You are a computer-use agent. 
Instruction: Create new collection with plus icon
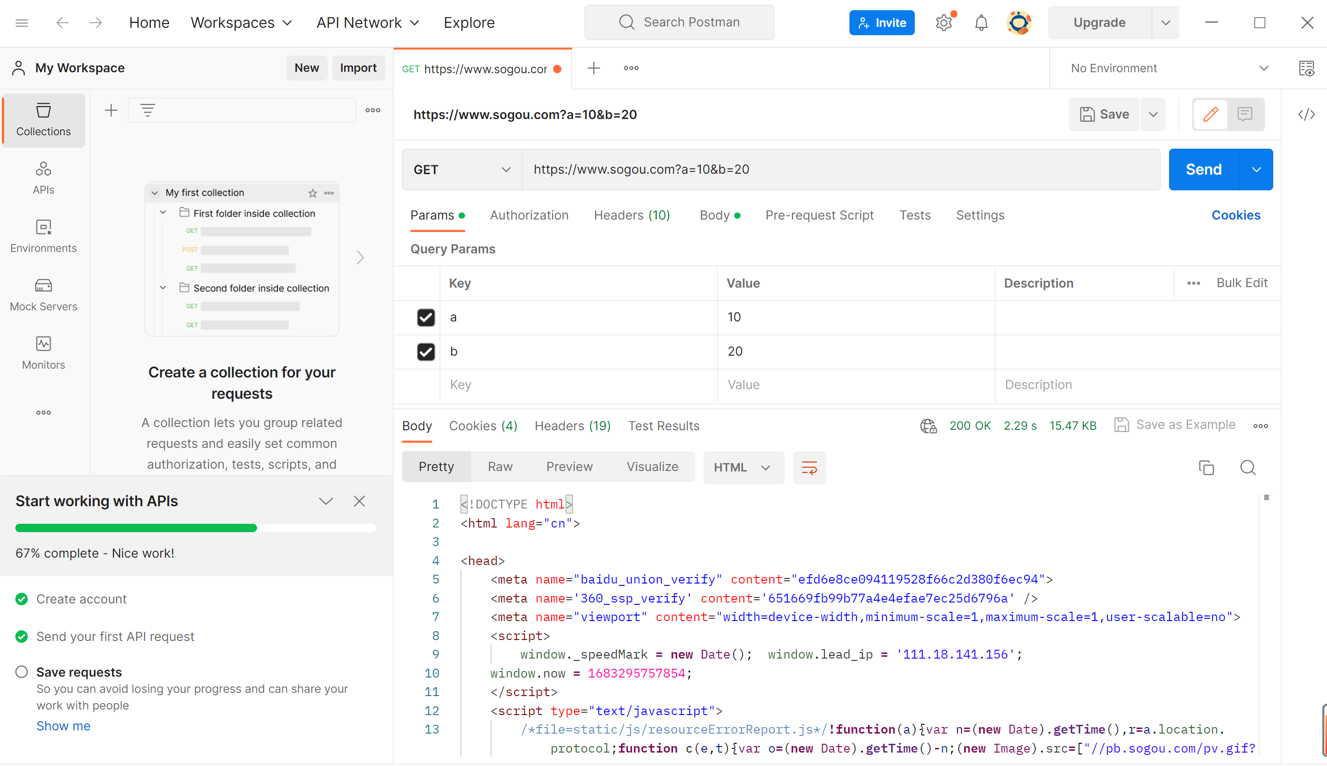pyautogui.click(x=111, y=111)
